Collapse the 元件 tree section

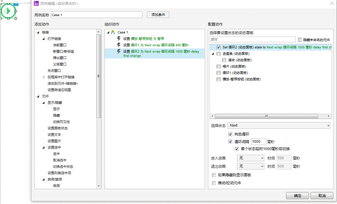click(x=38, y=96)
